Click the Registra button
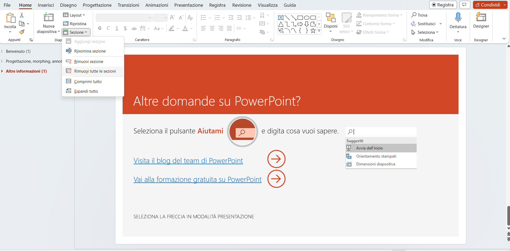 click(443, 5)
